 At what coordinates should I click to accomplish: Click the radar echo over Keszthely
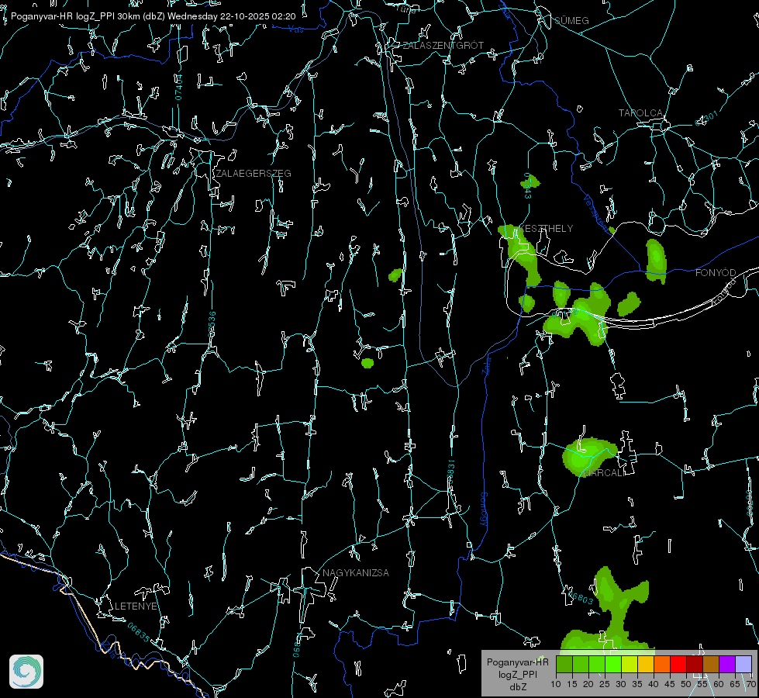point(522,252)
